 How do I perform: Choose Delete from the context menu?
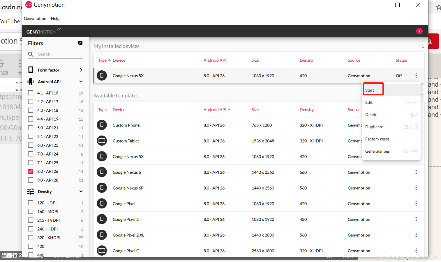(391, 115)
